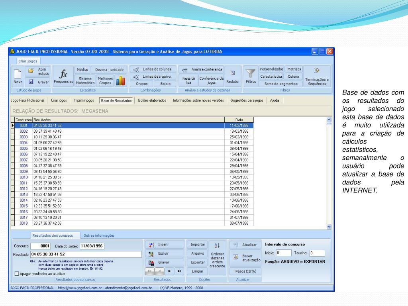Image resolution: width=408 pixels, height=306 pixels.
Task: Delete the result with Excluir
Action: pos(165,253)
